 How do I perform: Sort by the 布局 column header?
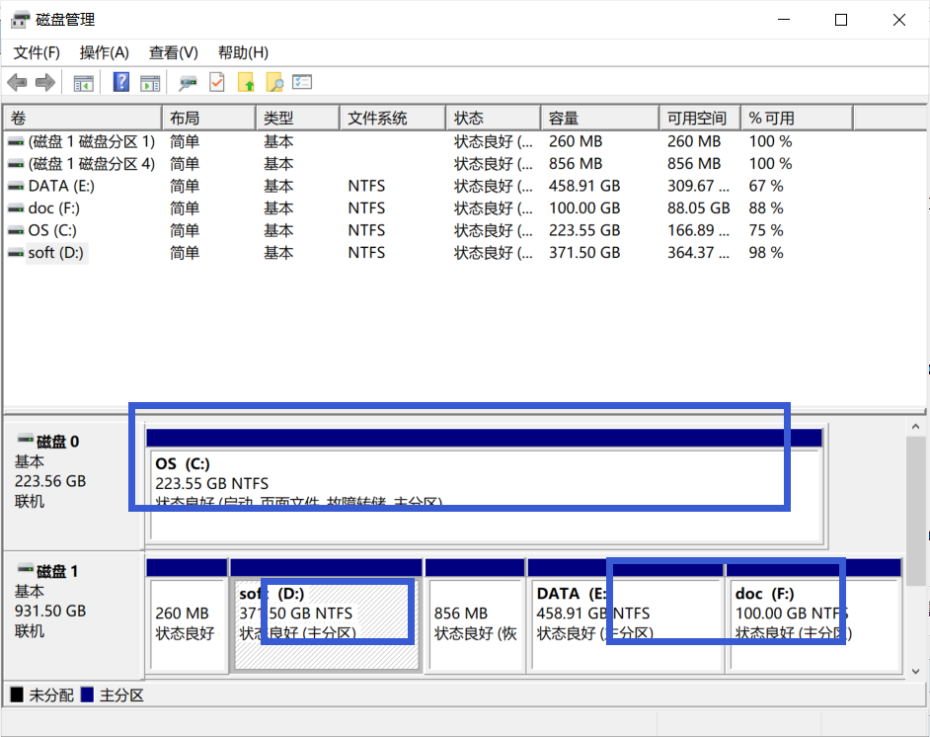click(208, 119)
